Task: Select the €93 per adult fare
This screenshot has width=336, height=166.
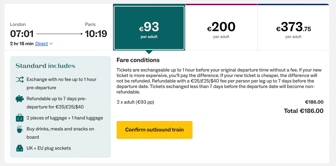Action: pyautogui.click(x=149, y=28)
